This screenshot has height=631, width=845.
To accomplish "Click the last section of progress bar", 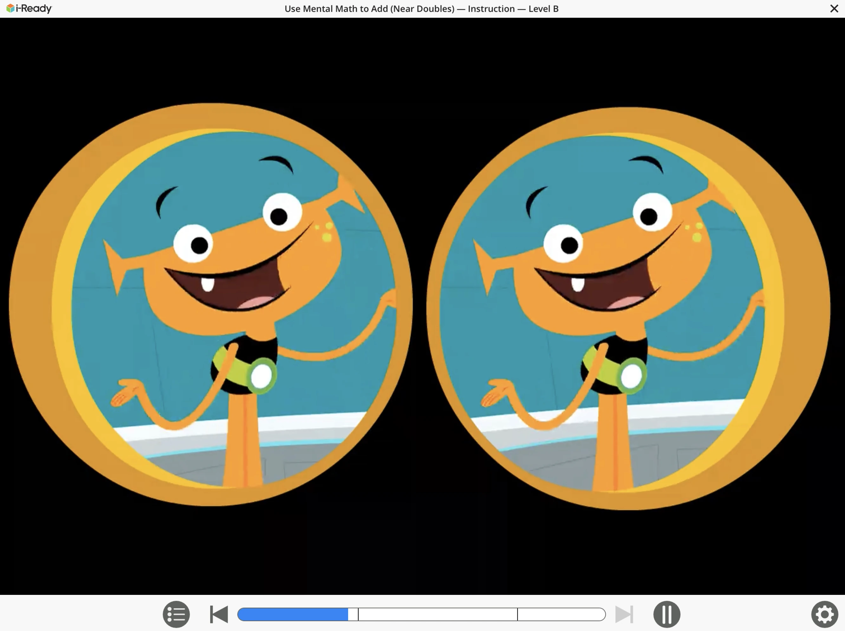I will click(561, 614).
